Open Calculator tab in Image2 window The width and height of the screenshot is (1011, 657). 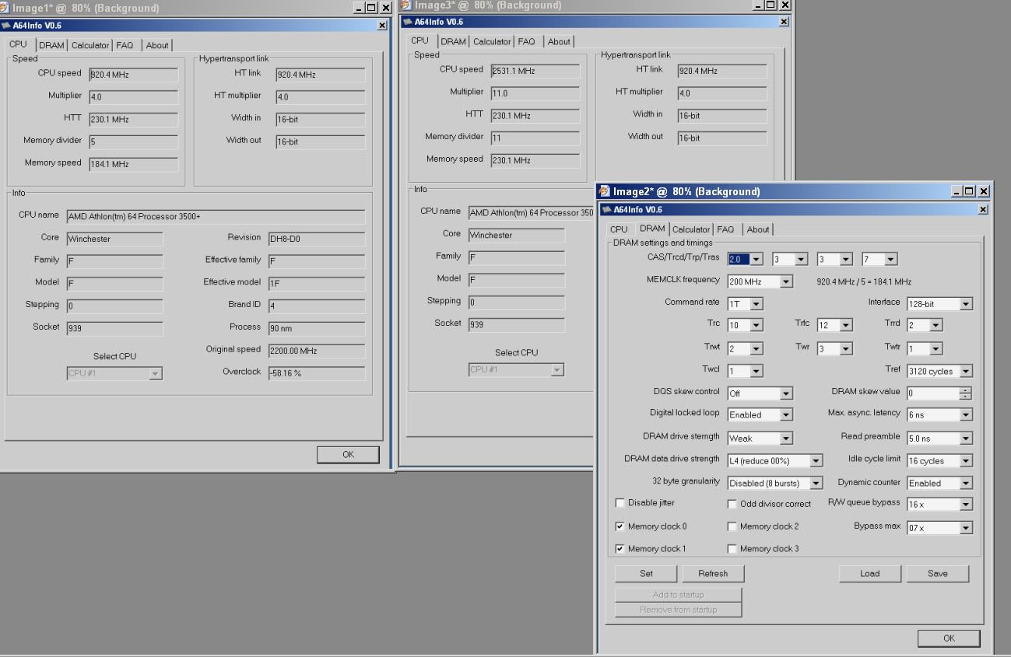(691, 229)
